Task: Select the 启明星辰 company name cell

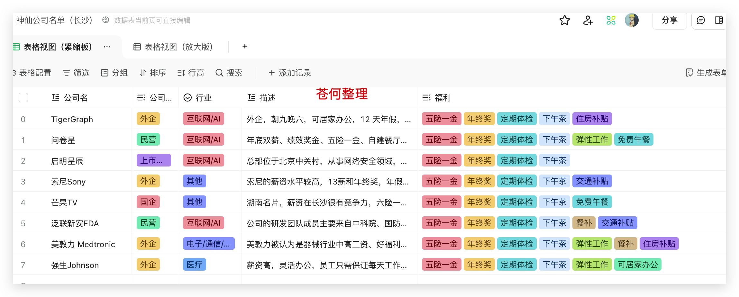Action: [67, 161]
